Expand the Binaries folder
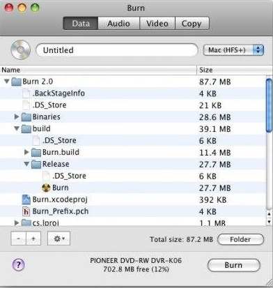Image resolution: width=273 pixels, height=288 pixels. [17, 116]
